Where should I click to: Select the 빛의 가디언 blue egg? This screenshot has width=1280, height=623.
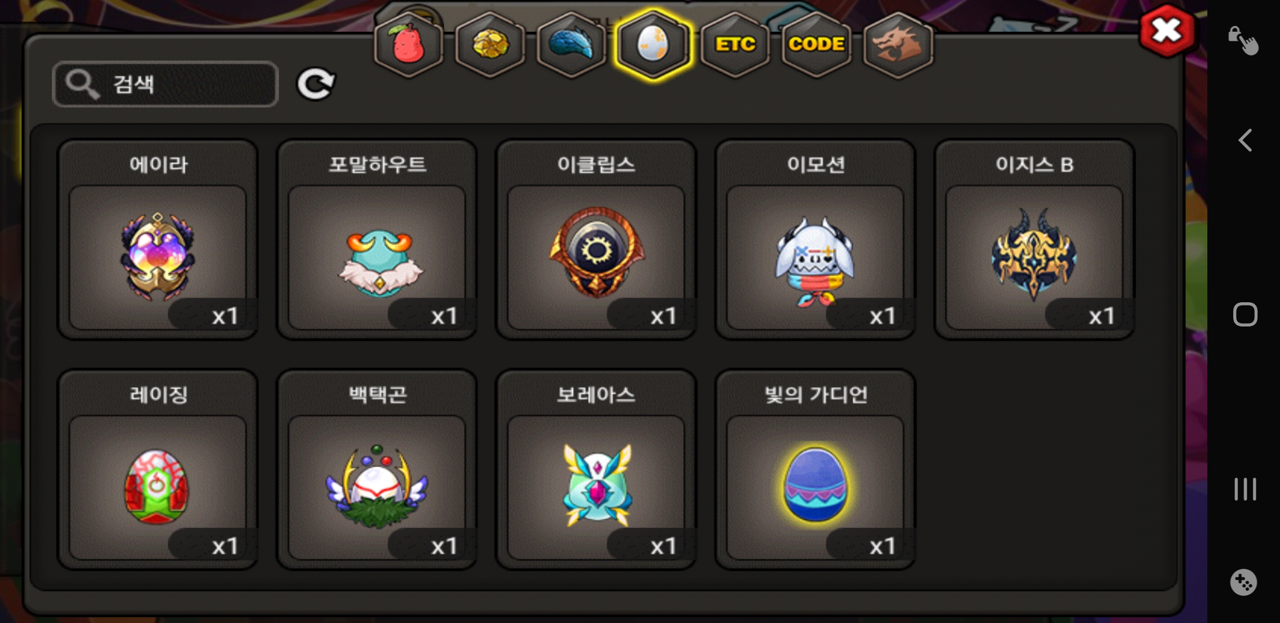[x=815, y=470]
